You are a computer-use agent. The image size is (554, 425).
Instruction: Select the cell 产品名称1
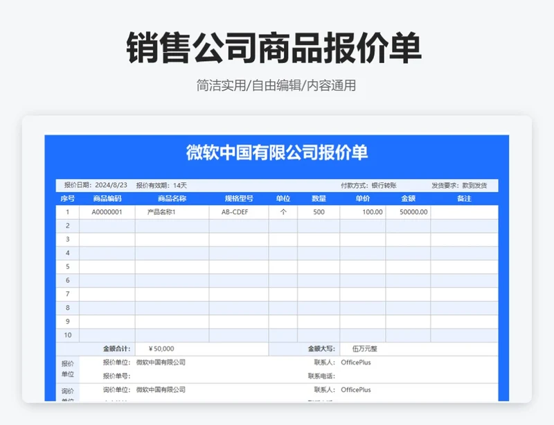click(172, 212)
